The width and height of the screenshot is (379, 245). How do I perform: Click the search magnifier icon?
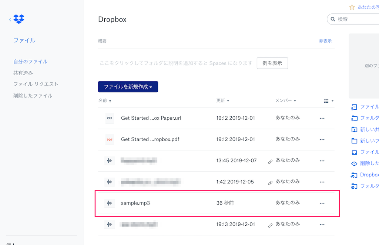tap(333, 19)
